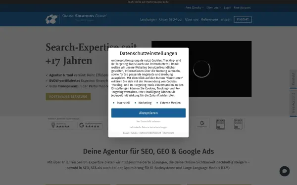Image resolution: width=297 pixels, height=185 pixels.
Task: Accept cookies with Akzeptieren button
Action: pos(148,112)
